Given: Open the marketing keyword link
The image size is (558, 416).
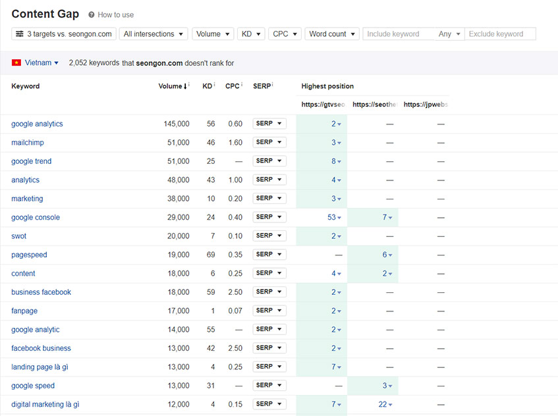Looking at the screenshot, I should (27, 198).
